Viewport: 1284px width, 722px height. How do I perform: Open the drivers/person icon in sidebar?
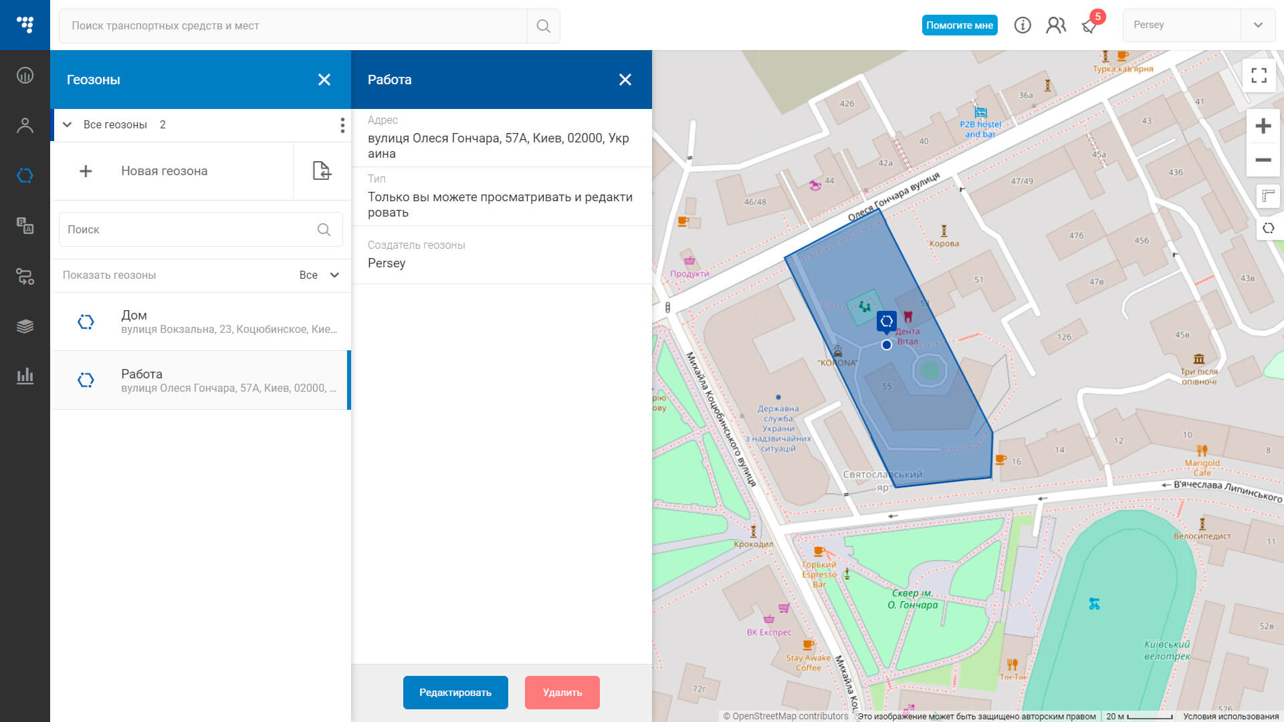point(25,125)
